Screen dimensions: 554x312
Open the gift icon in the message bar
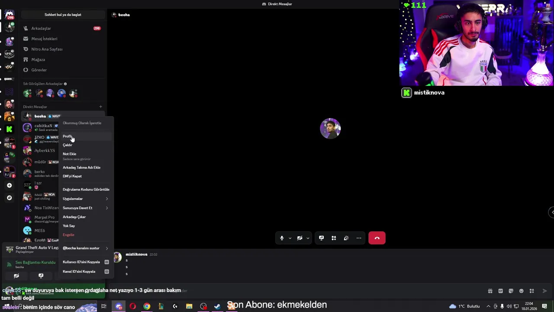click(x=490, y=291)
